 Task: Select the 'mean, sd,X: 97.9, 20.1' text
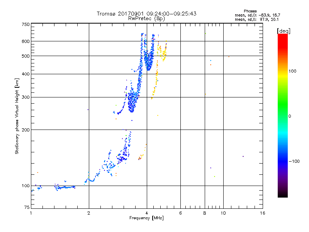[x=256, y=20]
